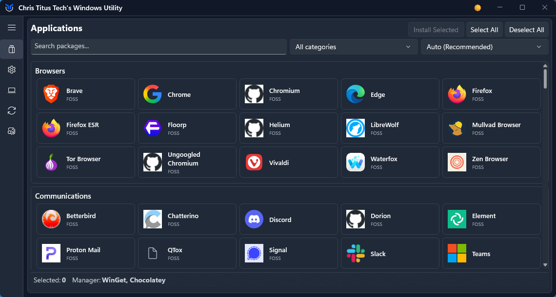Select the Waterfox icon

pos(355,162)
